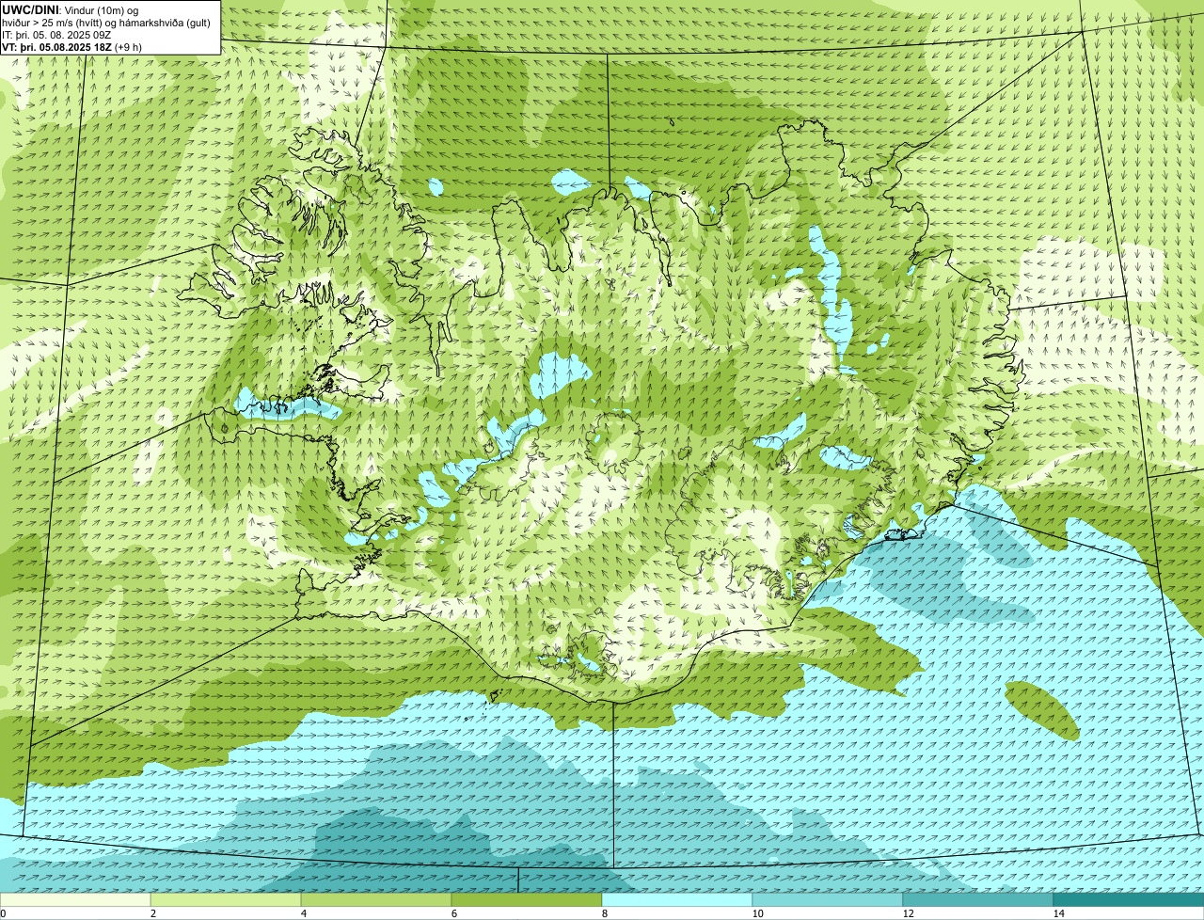This screenshot has height=920, width=1204.
Task: Click the light green 2–4 legend swatch
Action: pos(226,899)
